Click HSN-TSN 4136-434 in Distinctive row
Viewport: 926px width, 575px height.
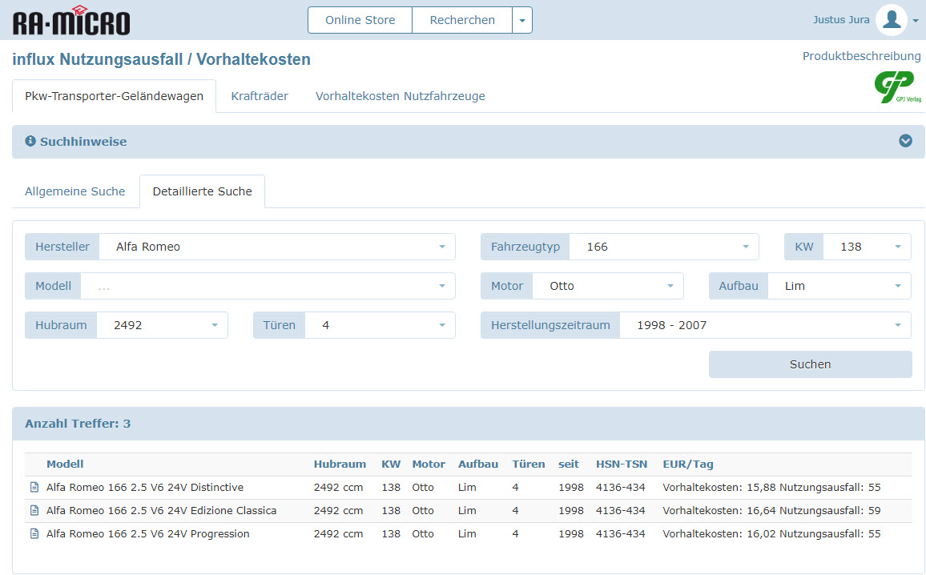pyautogui.click(x=620, y=487)
